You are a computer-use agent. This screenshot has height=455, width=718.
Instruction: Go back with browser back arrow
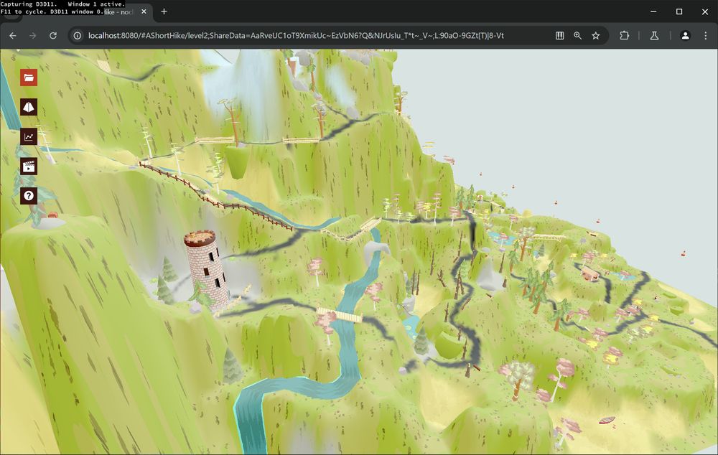pyautogui.click(x=13, y=35)
